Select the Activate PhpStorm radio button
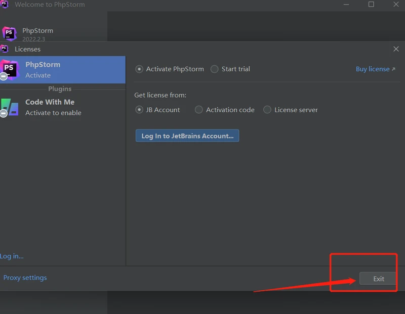Image resolution: width=405 pixels, height=314 pixels. pos(139,69)
